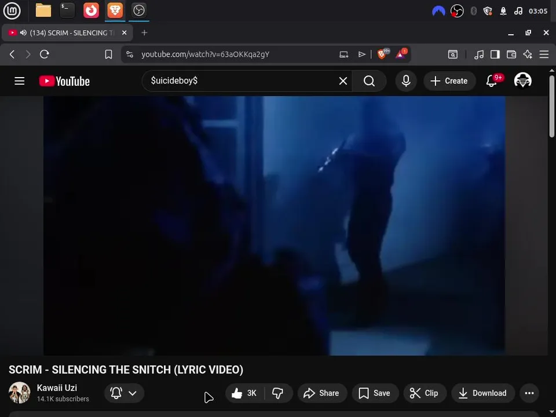The height and width of the screenshot is (417, 556).
Task: Open the security shield tray icon
Action: 488,12
